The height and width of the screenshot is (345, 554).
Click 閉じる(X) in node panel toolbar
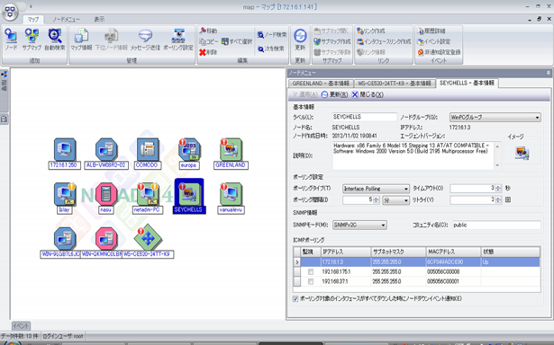coord(368,95)
